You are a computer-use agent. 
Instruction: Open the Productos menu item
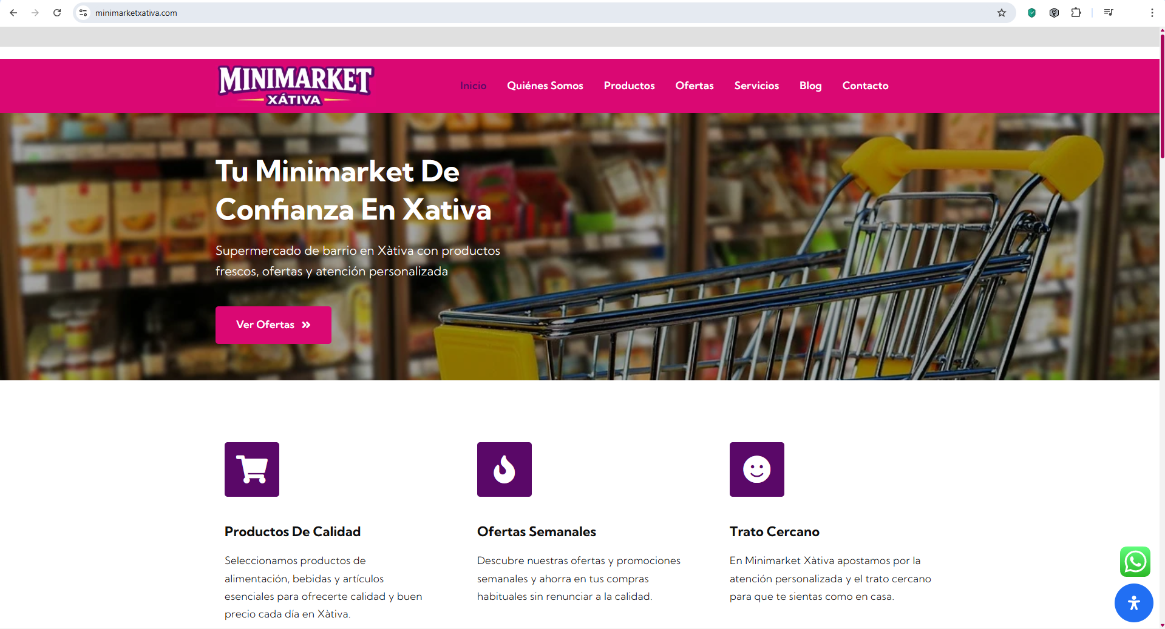click(629, 86)
